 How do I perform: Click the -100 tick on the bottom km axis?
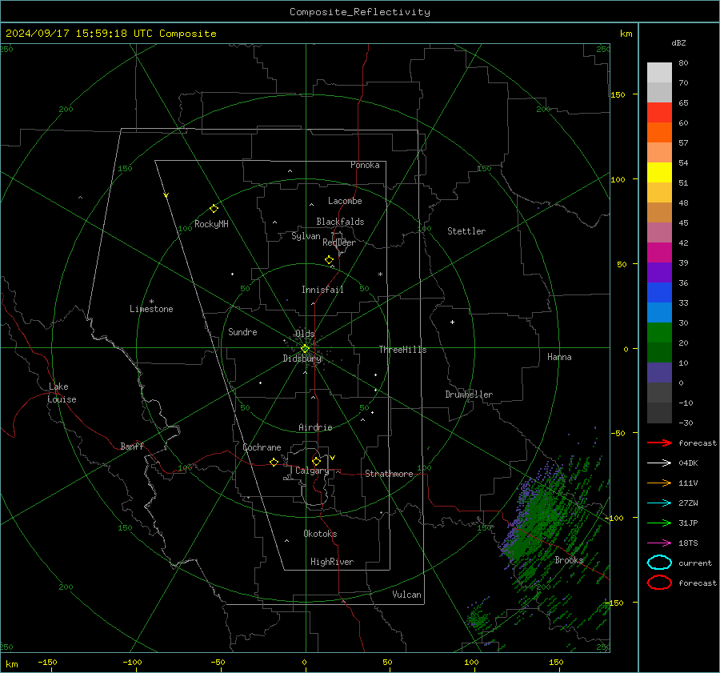click(x=132, y=663)
